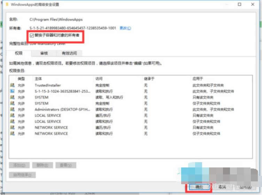
Task: Click the 查看(V) button
Action: point(66,165)
